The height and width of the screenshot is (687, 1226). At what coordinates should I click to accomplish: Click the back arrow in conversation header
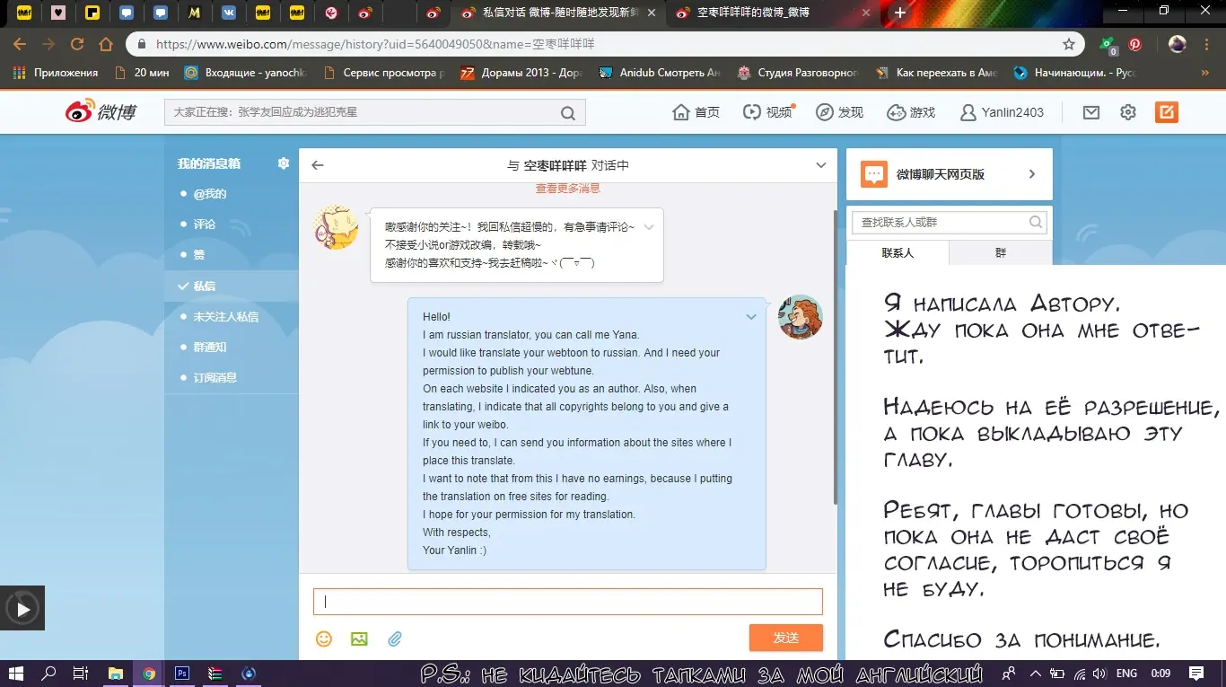tap(317, 165)
